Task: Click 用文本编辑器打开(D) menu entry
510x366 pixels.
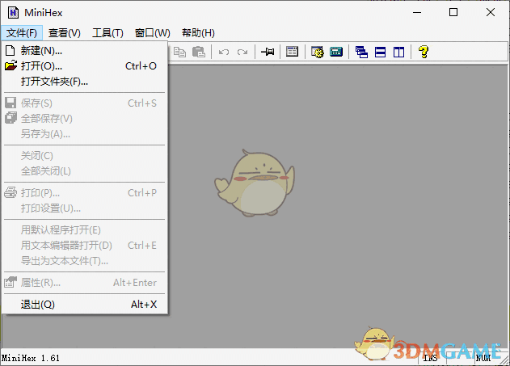Action: [x=85, y=245]
